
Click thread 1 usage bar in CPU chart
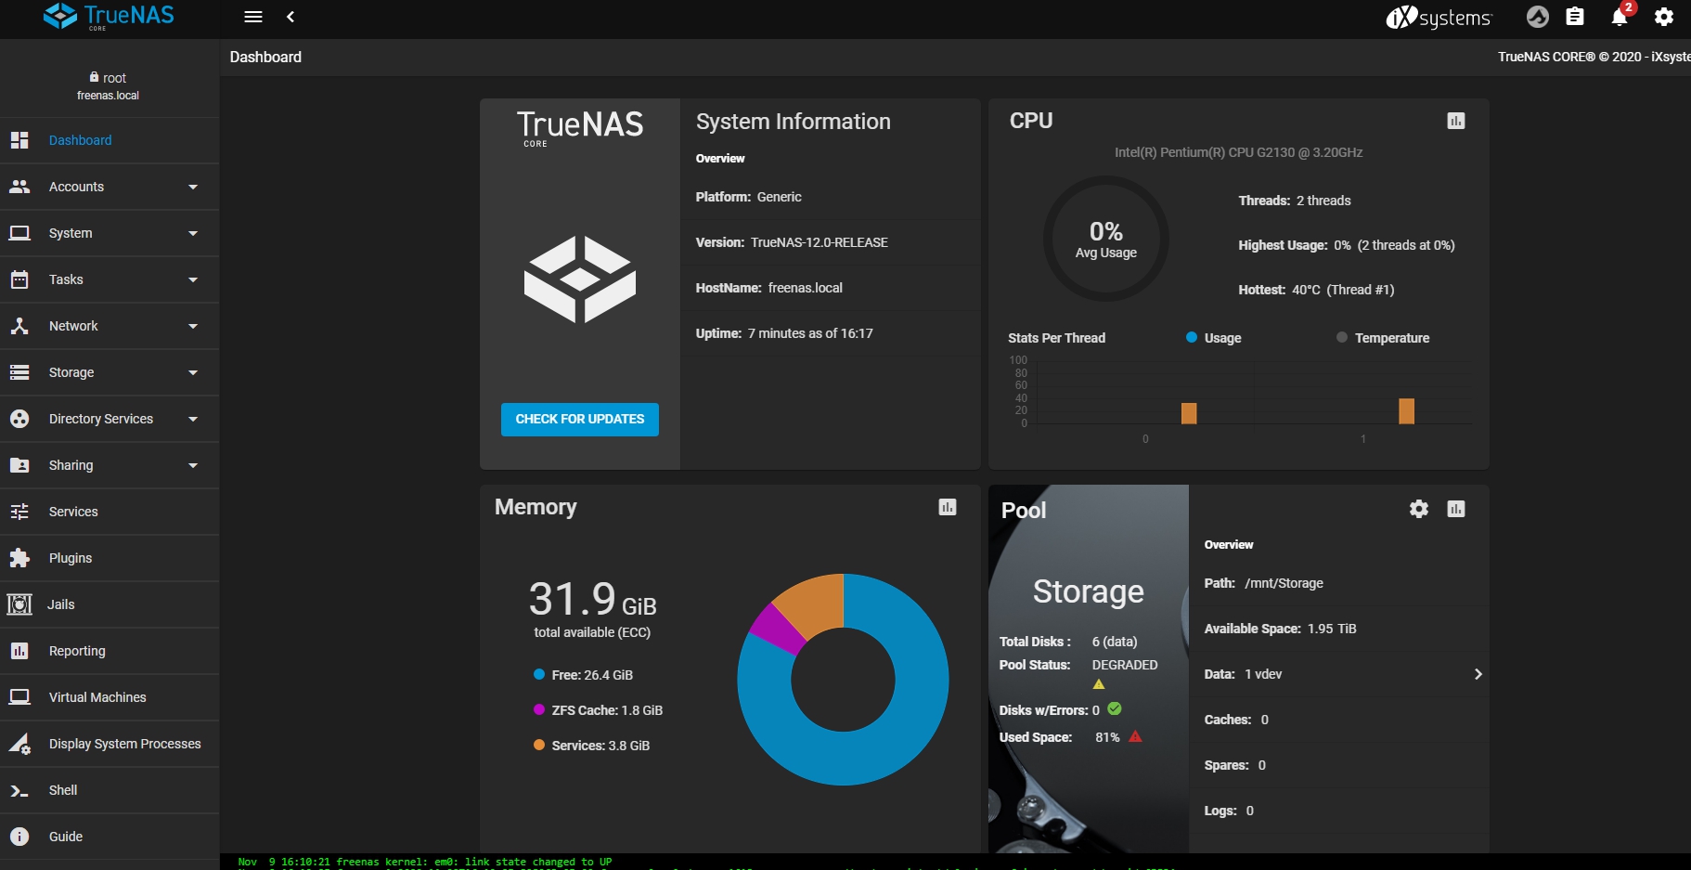(x=1407, y=411)
